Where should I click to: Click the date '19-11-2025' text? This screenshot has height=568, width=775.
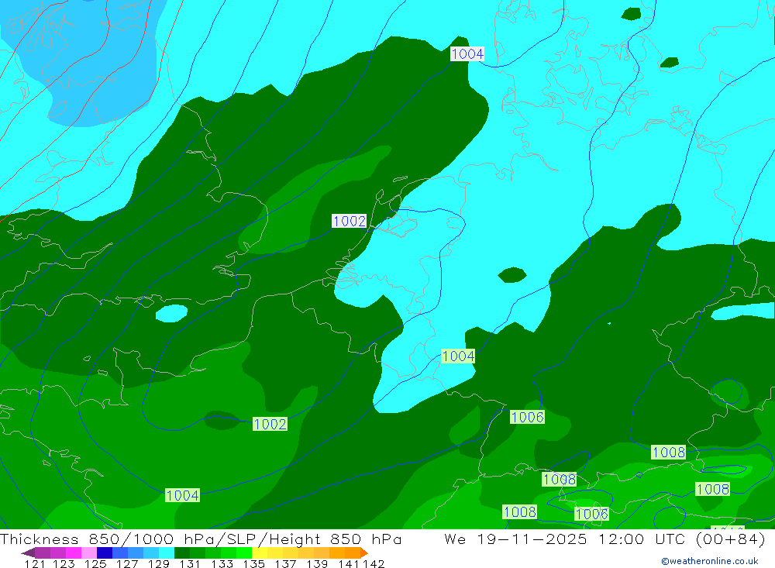point(532,539)
